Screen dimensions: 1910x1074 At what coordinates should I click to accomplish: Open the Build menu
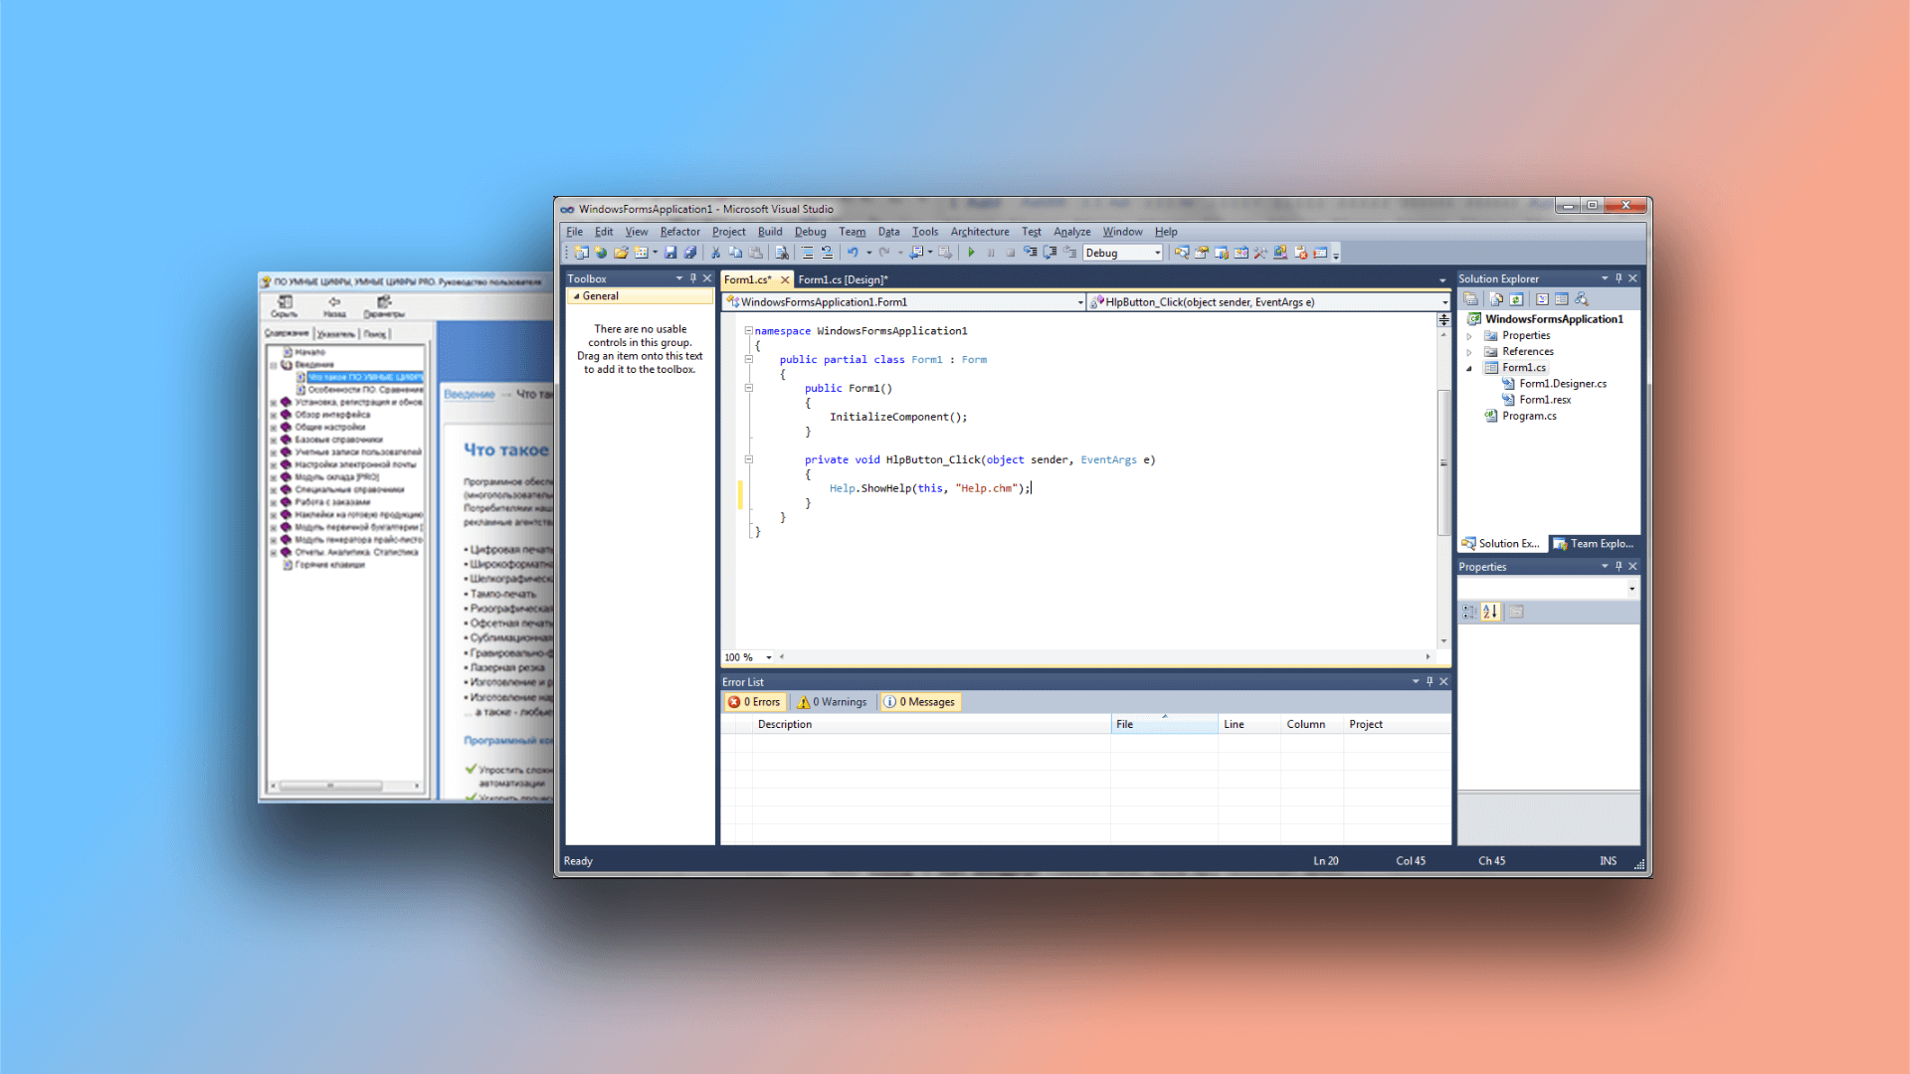(x=770, y=232)
